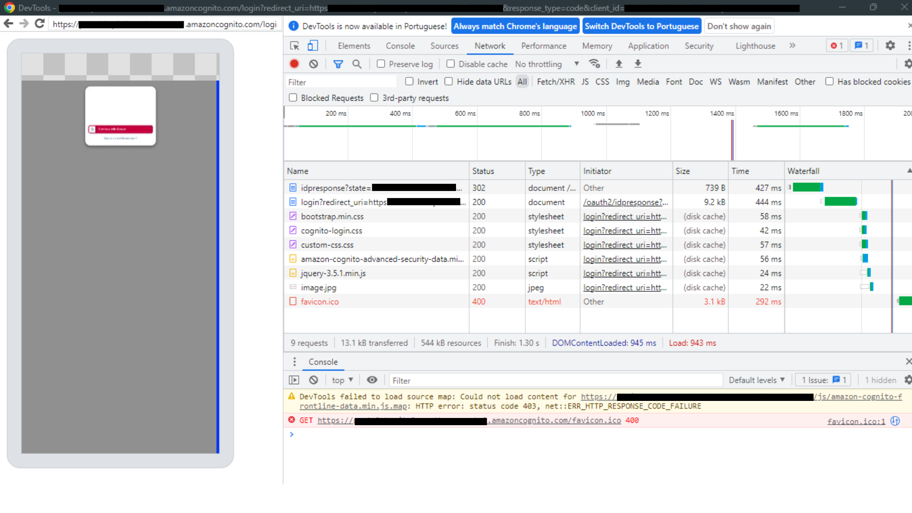Open network conditions panel icon
912x513 pixels.
pos(595,63)
